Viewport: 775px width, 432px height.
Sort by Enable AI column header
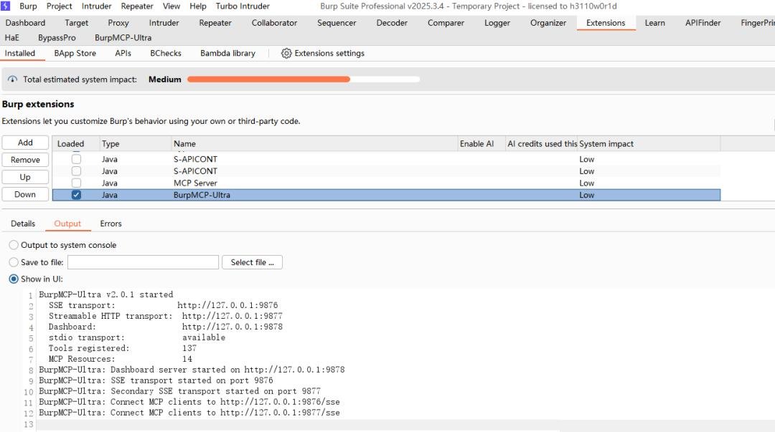(x=481, y=144)
